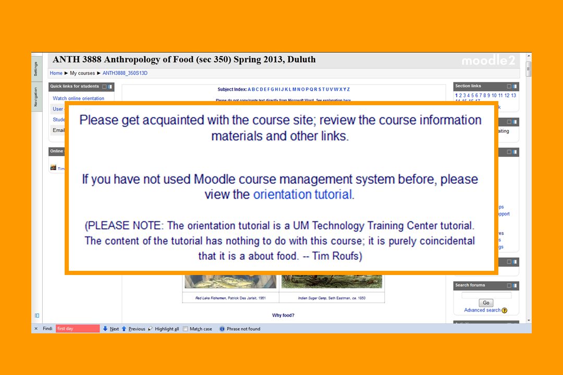
Task: Go to section 12 in Section links
Action: [507, 95]
